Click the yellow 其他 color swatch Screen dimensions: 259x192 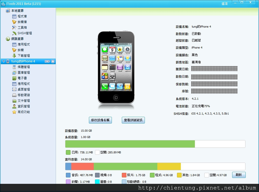(x=179, y=175)
